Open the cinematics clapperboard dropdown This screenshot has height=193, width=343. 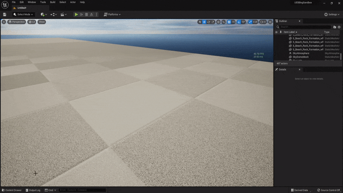63,15
